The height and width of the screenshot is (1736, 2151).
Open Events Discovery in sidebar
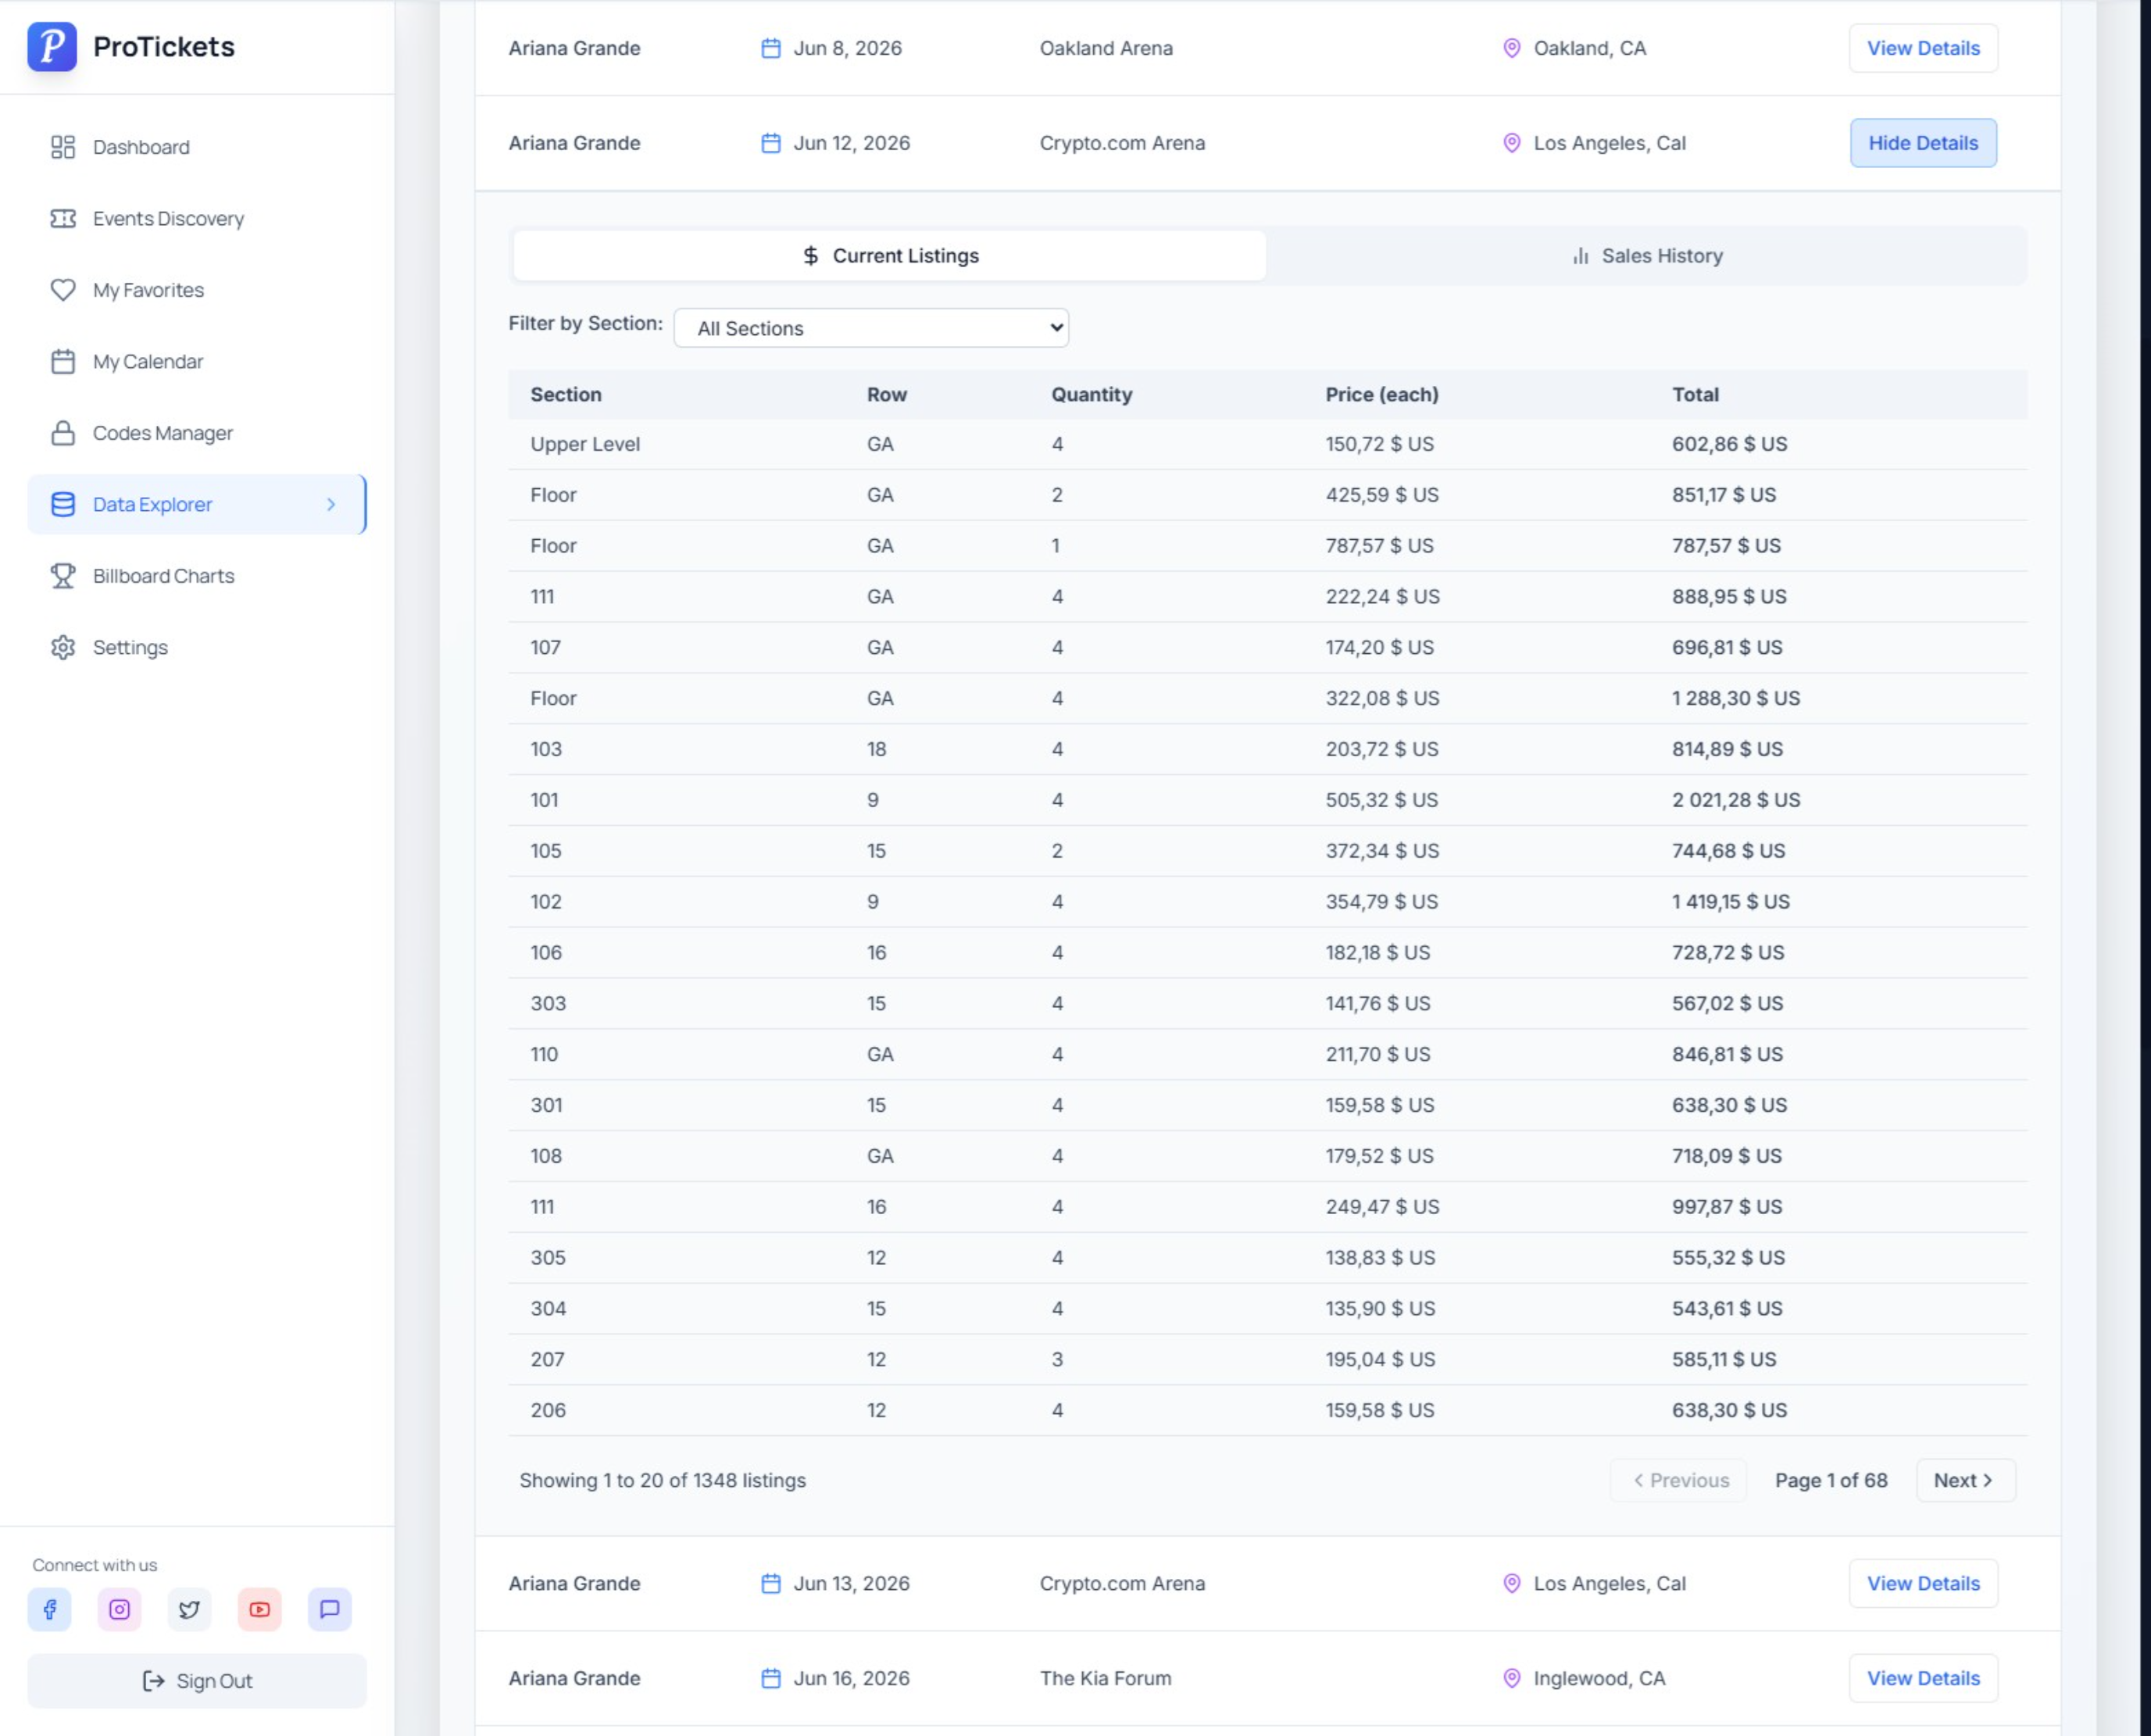(x=168, y=218)
